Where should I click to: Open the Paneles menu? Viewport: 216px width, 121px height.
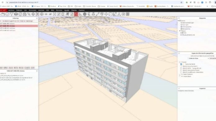[x=59, y=10]
